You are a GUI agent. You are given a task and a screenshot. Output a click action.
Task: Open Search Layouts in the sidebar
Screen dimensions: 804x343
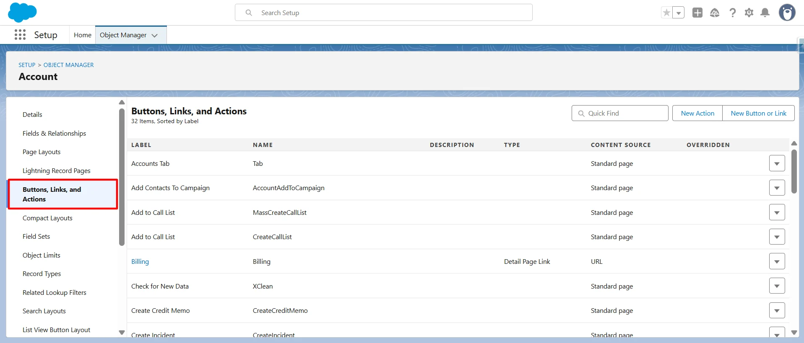click(44, 311)
